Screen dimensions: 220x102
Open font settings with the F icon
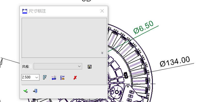tap(45, 77)
